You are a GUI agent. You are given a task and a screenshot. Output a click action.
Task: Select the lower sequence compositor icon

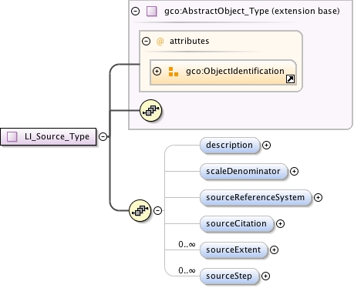140,211
